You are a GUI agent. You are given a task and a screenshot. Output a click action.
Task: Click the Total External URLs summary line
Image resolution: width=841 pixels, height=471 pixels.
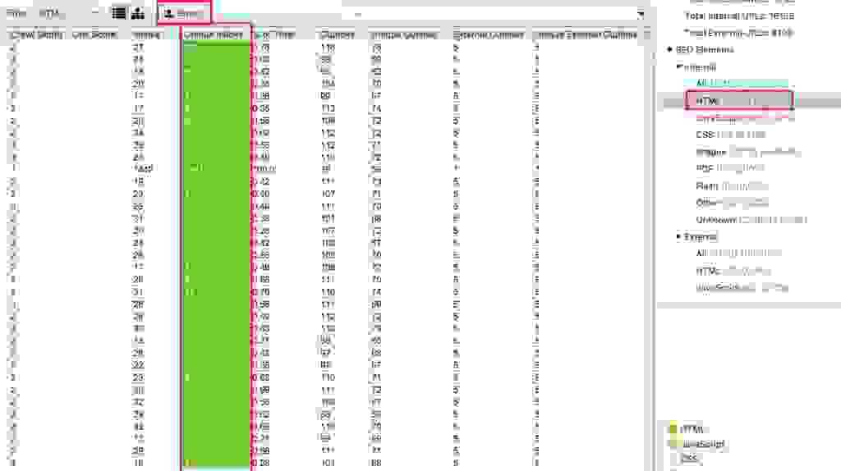click(x=738, y=33)
